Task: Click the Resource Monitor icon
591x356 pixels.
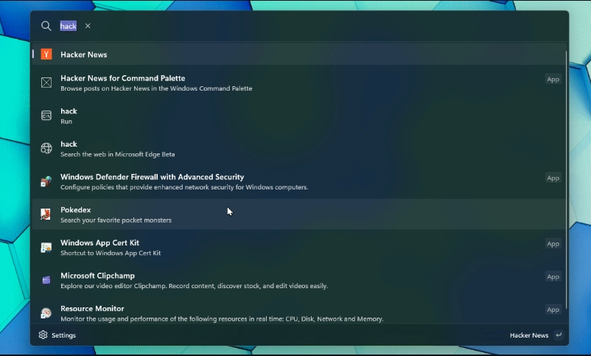Action: tap(46, 313)
